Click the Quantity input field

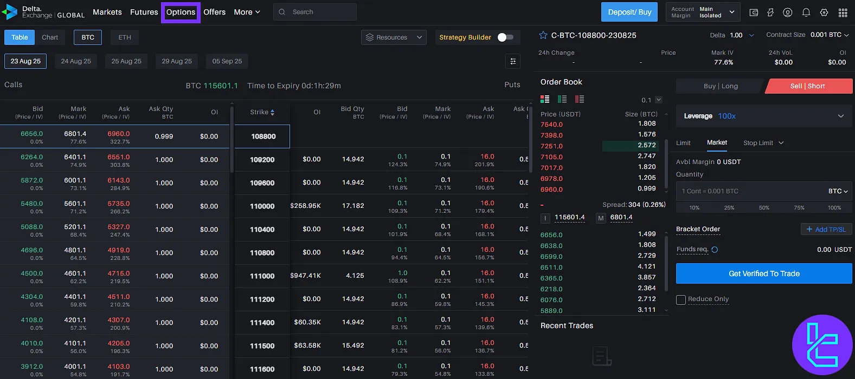(751, 191)
